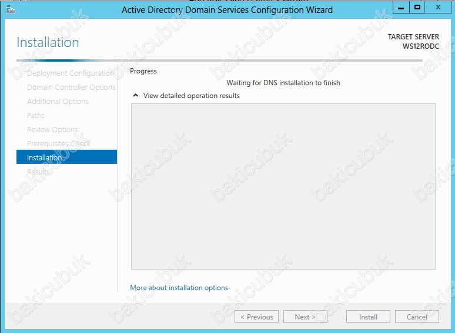Select Prerequisites Check step
Screen dimensions: 455x333
(59, 143)
